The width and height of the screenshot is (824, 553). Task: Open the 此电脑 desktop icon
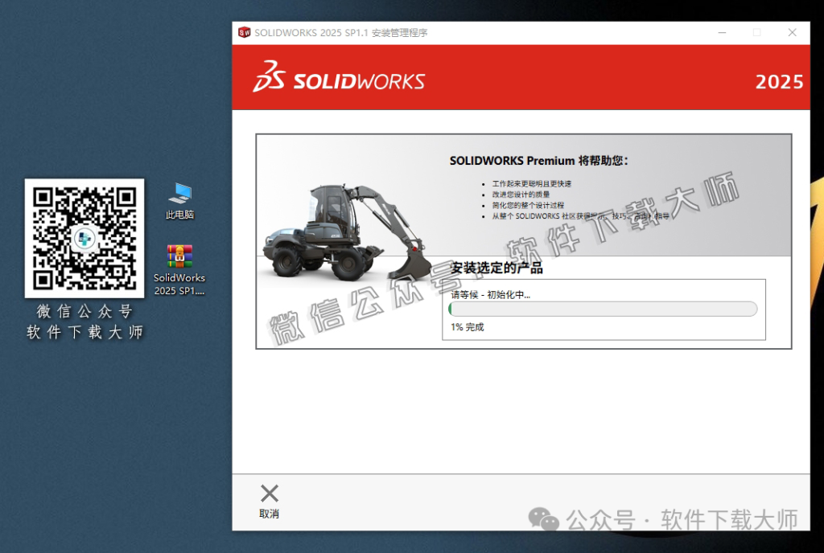(x=179, y=197)
